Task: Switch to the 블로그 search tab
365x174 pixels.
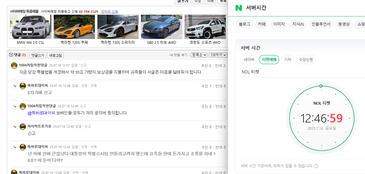Action: pyautogui.click(x=244, y=24)
